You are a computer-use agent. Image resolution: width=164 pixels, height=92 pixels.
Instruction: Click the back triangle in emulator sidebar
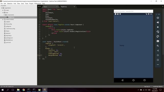point(158,51)
